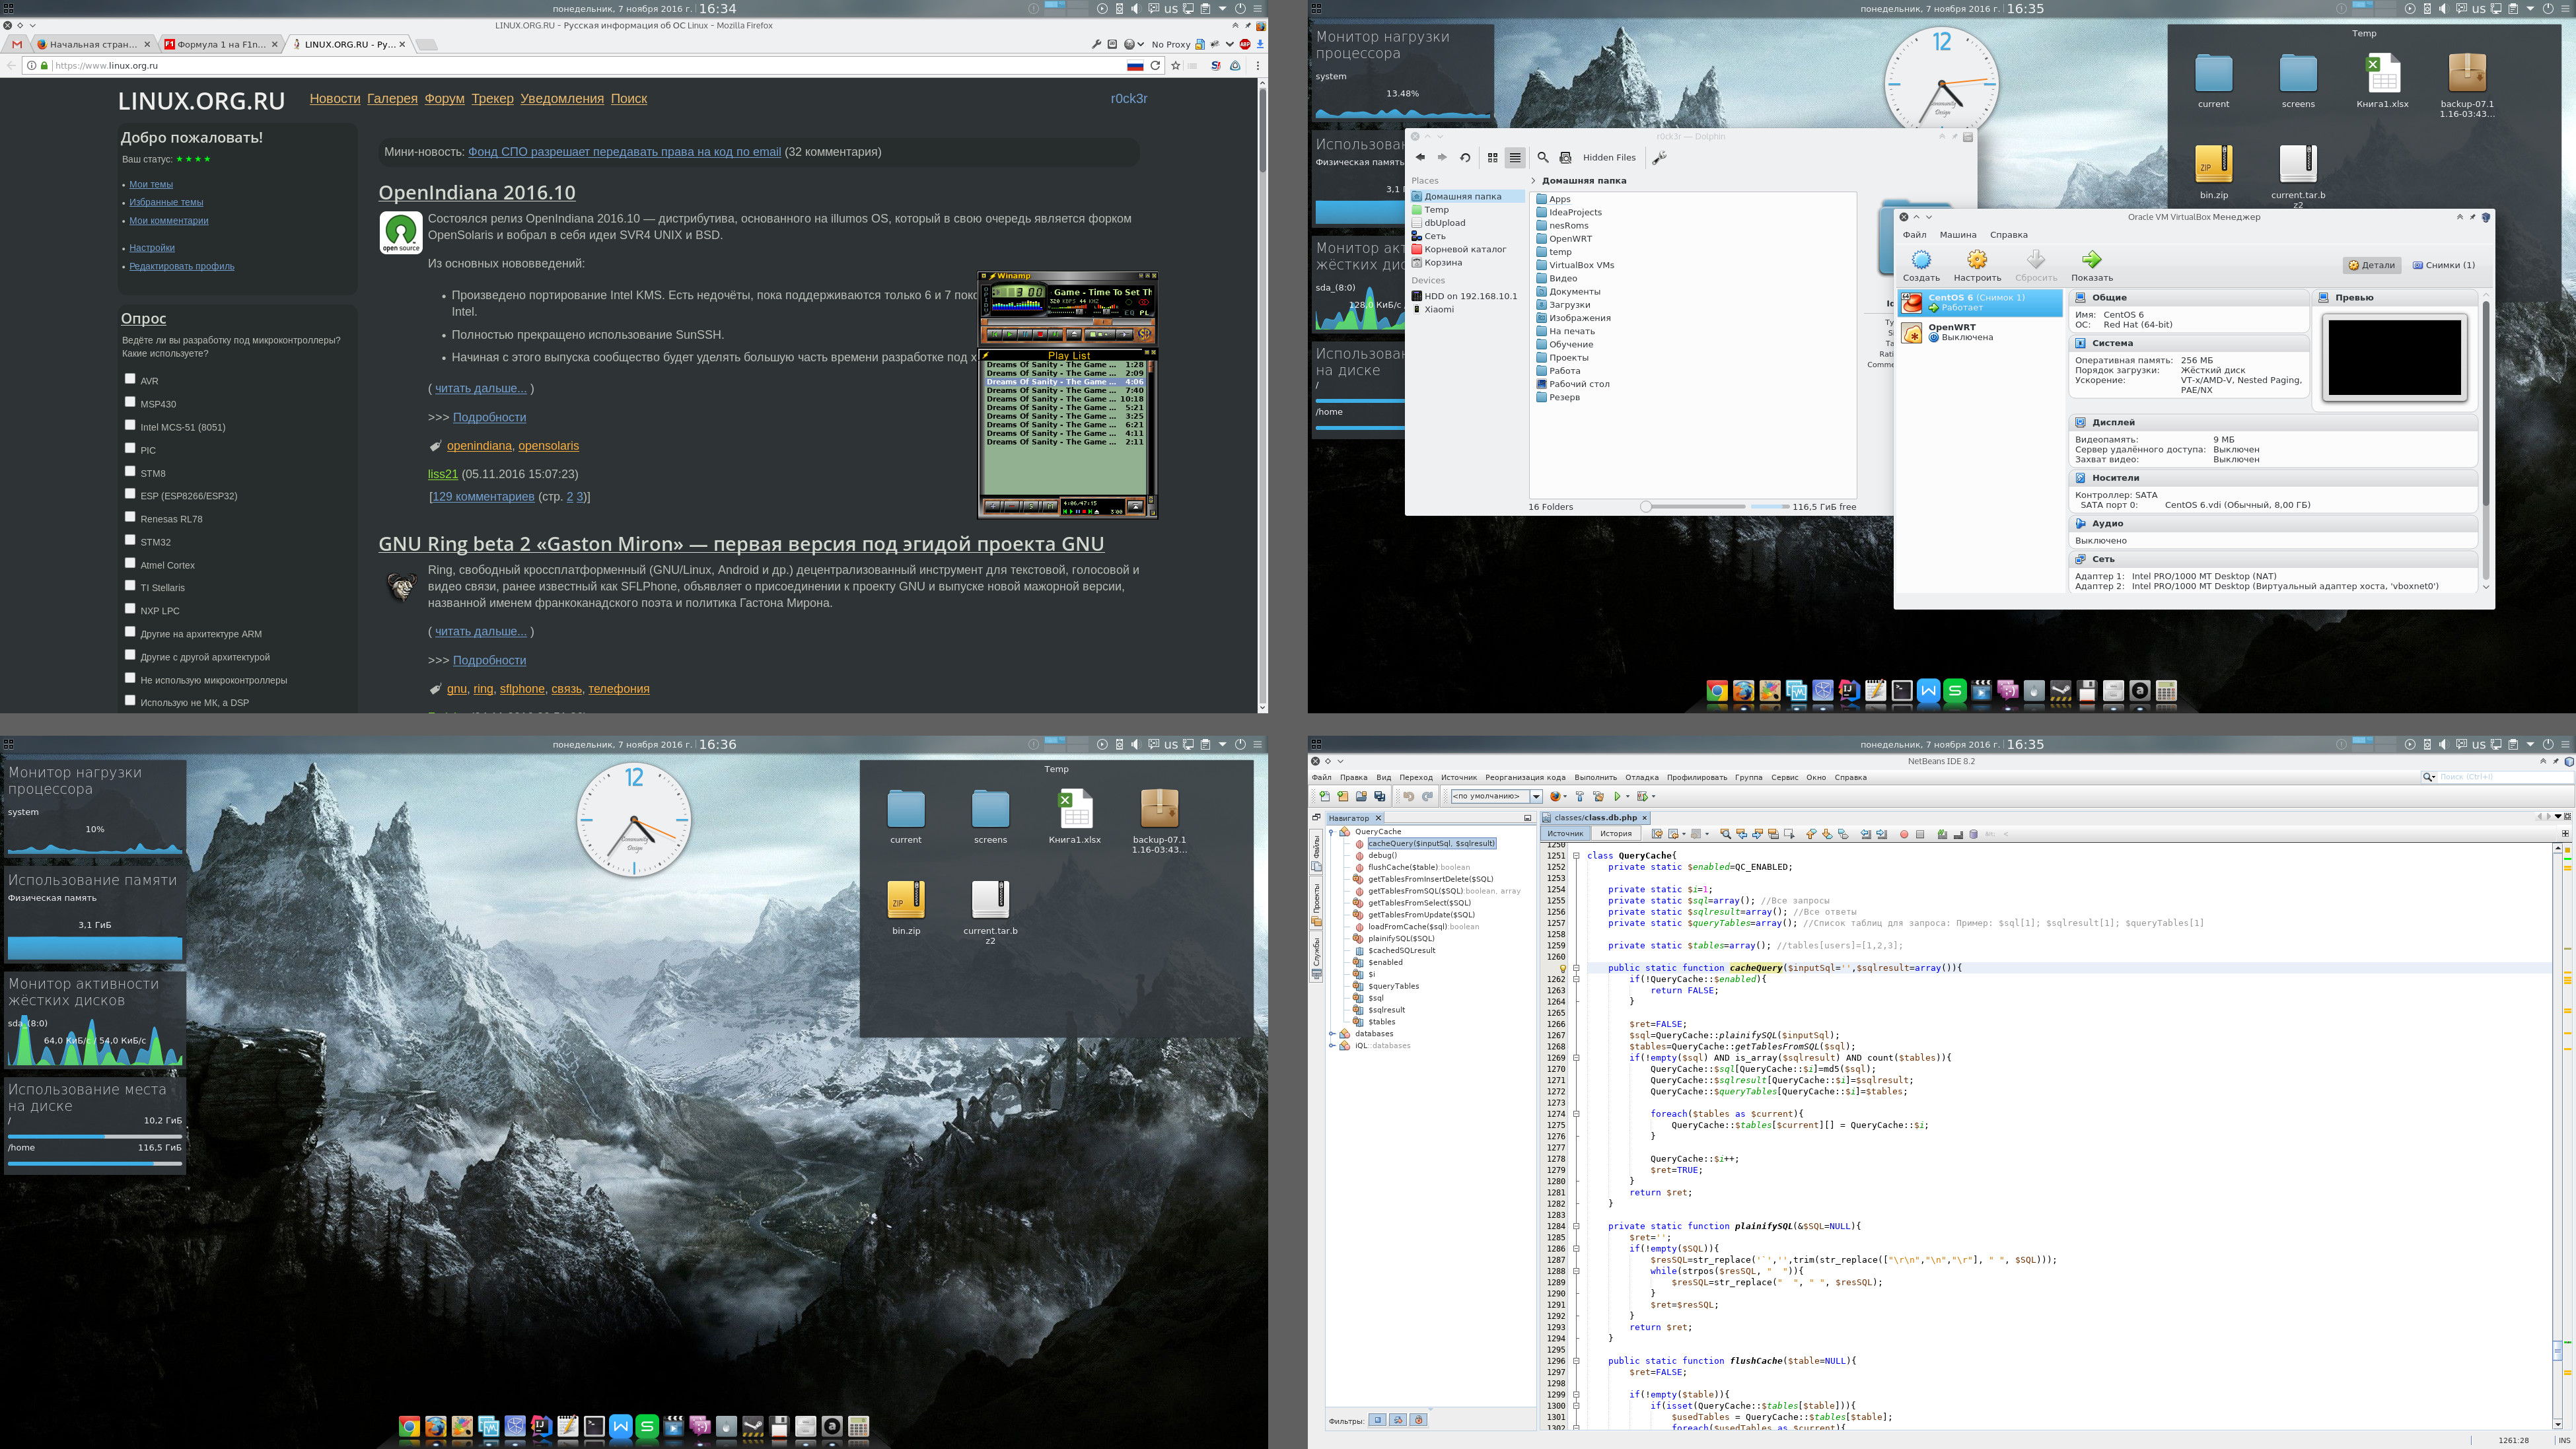The height and width of the screenshot is (1449, 2576).
Task: Click Undo arrow in NetBeans toolbar
Action: coord(1408,797)
